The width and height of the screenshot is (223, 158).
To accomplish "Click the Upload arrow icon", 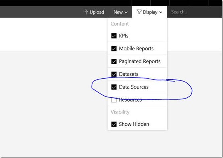I will click(x=86, y=12).
